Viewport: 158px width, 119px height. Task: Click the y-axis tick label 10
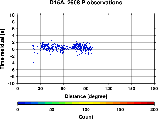pos(12,15)
